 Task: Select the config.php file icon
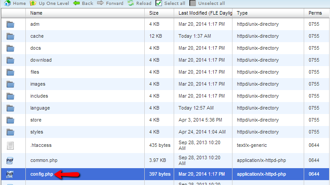pos(10,175)
